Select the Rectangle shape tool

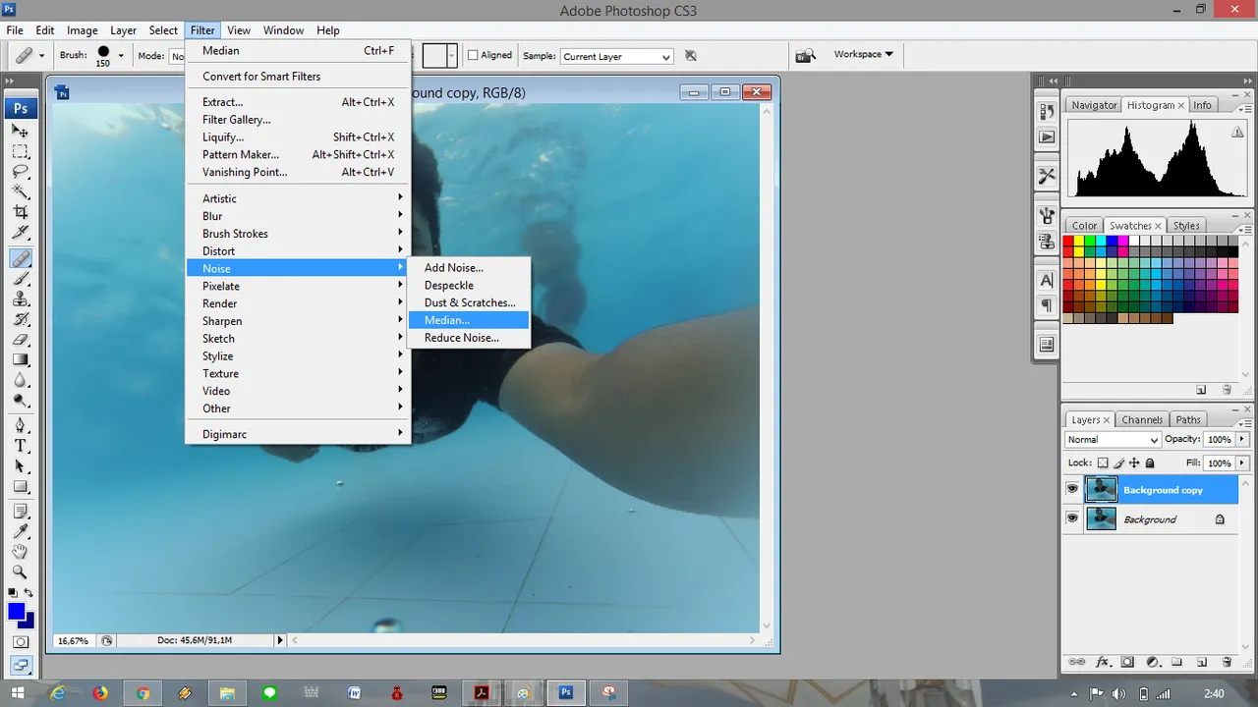click(21, 488)
